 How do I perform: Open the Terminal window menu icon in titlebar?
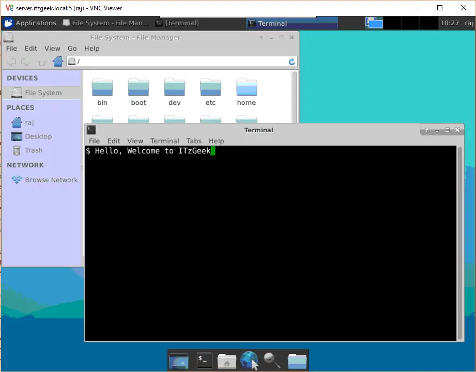click(91, 130)
